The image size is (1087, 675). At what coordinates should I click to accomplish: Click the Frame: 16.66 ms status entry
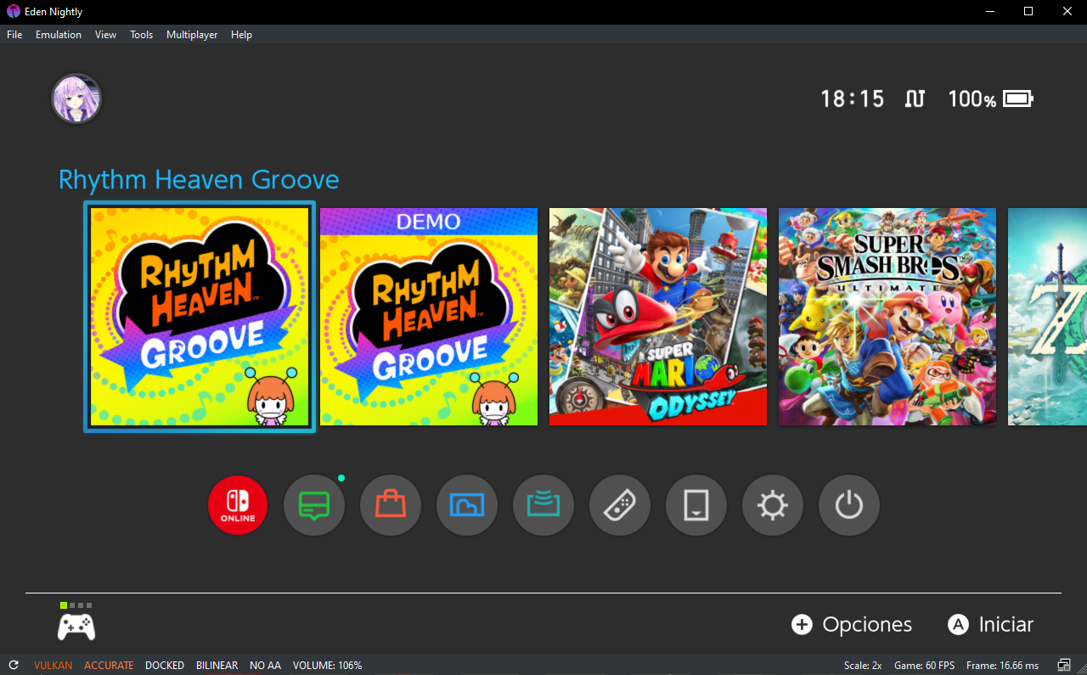tap(1002, 666)
